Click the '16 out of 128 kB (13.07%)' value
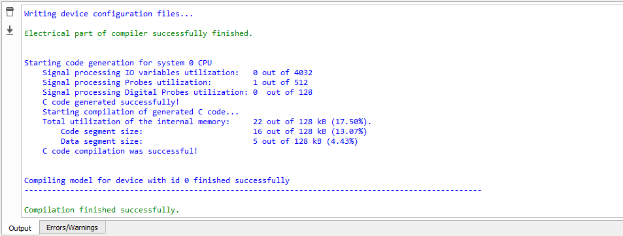This screenshot has width=623, height=236. click(x=310, y=131)
